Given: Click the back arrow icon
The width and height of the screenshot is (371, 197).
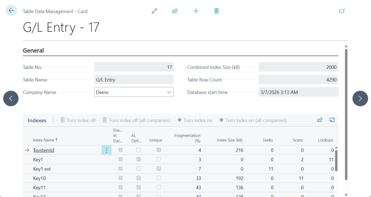Looking at the screenshot, I should (11, 10).
